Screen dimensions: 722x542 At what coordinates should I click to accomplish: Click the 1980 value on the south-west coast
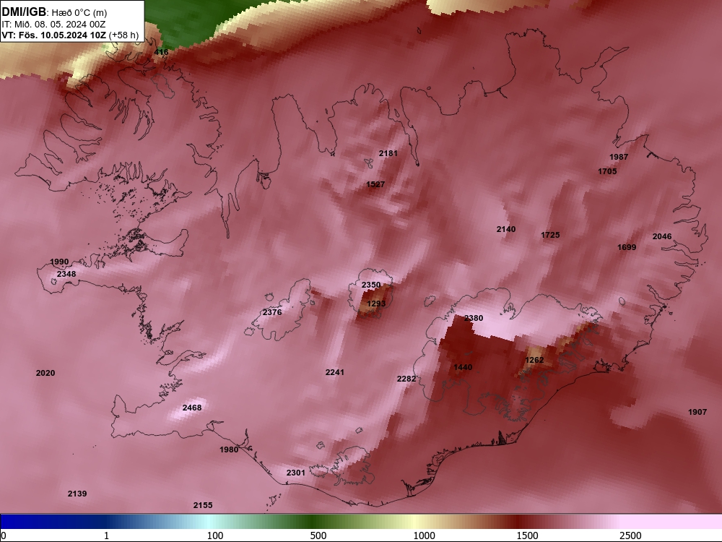[229, 449]
